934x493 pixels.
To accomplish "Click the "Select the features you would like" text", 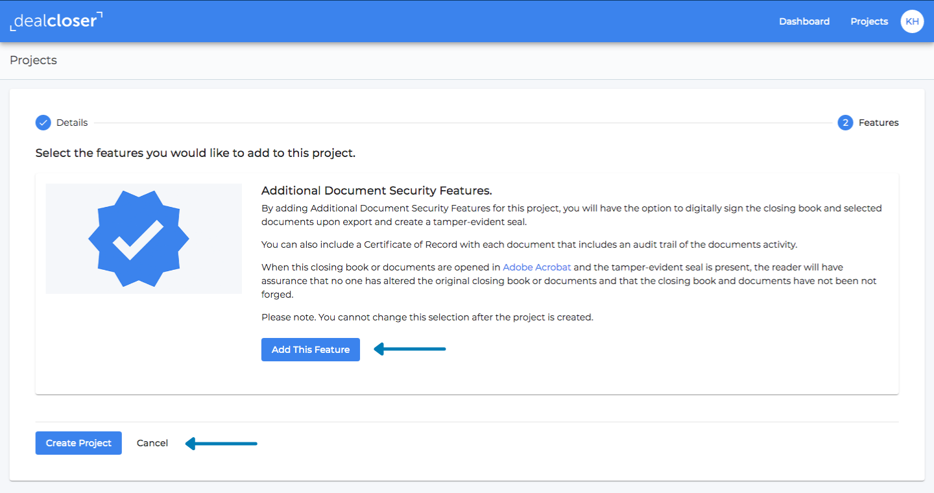I will pos(195,154).
